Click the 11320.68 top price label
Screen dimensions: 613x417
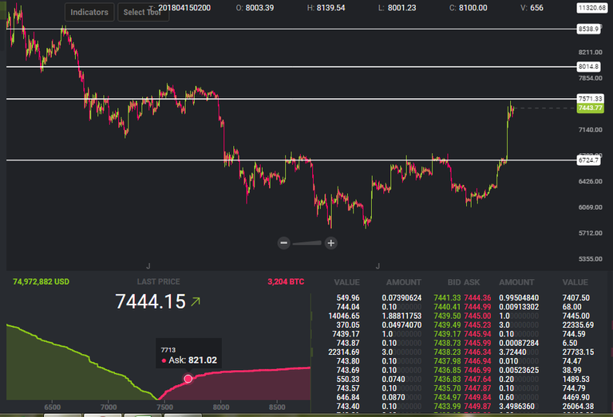592,8
